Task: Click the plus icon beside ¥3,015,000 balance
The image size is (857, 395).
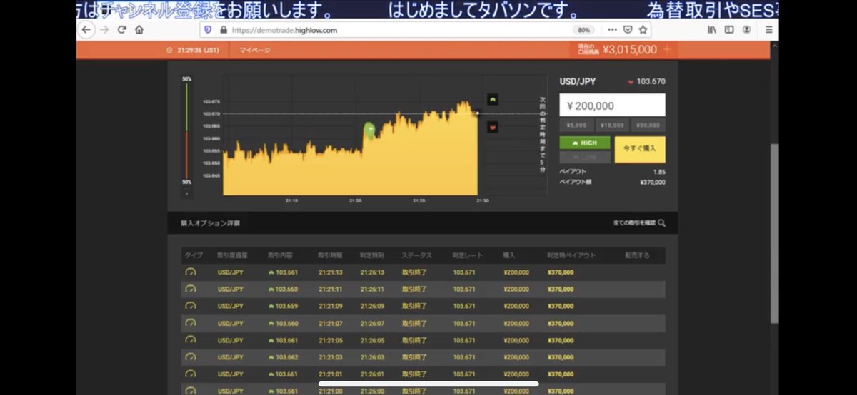Action: coord(667,49)
